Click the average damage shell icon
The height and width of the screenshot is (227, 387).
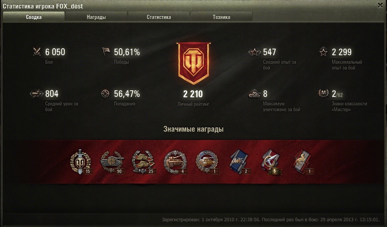point(36,93)
